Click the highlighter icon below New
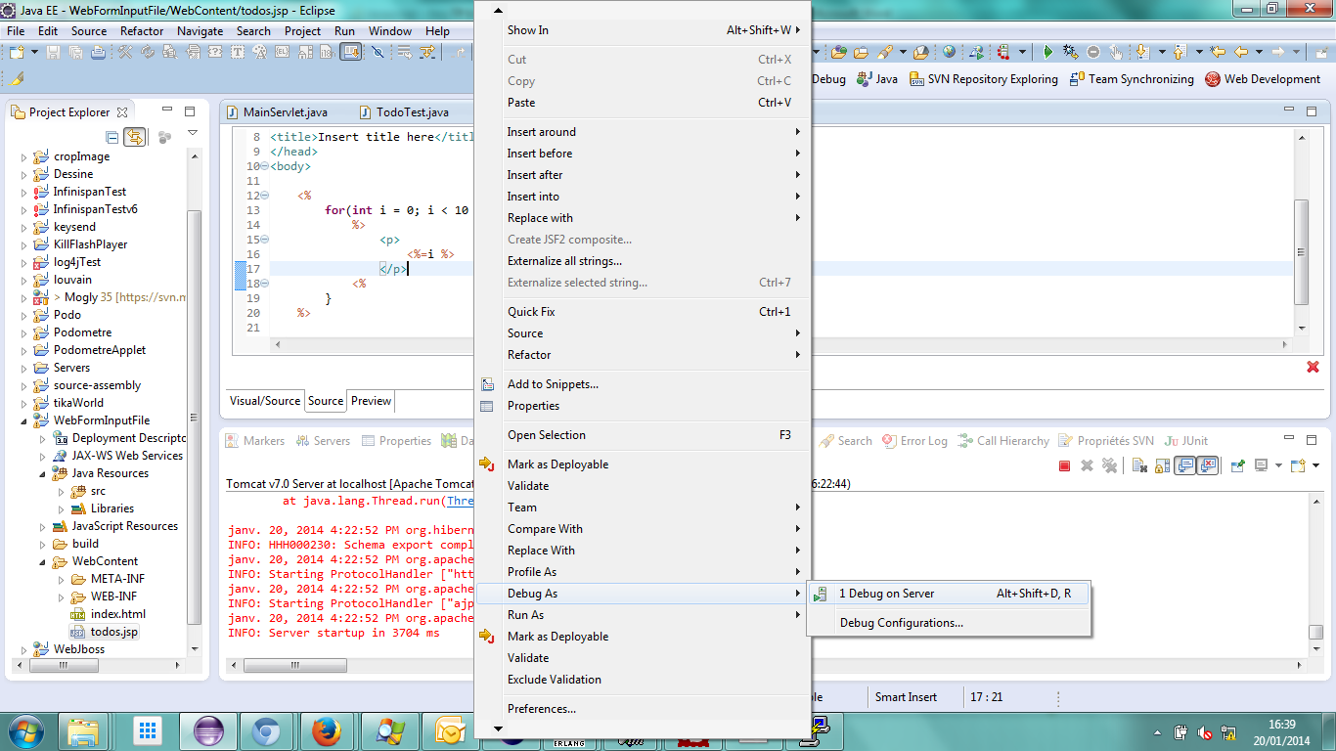Viewport: 1336px width, 751px height. coord(17,78)
